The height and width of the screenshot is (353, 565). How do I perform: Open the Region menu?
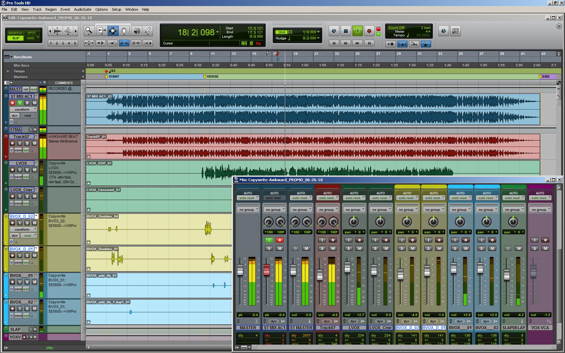pyautogui.click(x=51, y=9)
